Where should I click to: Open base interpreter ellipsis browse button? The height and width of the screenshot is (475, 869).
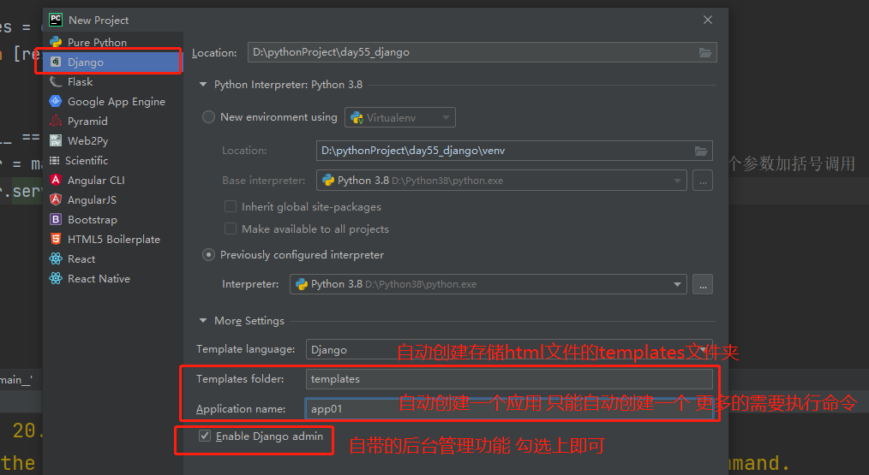click(x=703, y=181)
